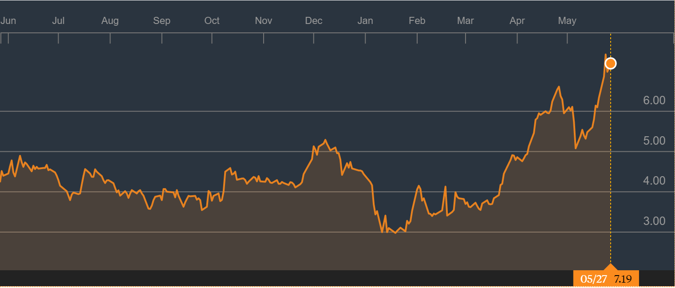Click the Apr axis label
This screenshot has width=675, height=288.
[517, 20]
